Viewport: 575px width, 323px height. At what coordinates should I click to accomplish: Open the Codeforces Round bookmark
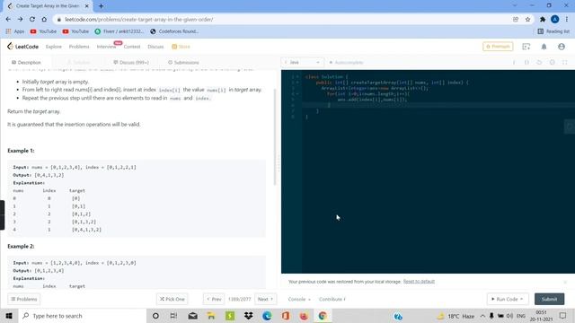(x=174, y=31)
